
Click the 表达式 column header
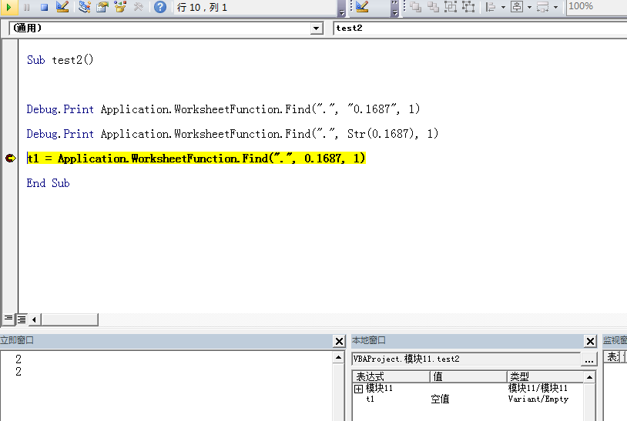coord(391,376)
